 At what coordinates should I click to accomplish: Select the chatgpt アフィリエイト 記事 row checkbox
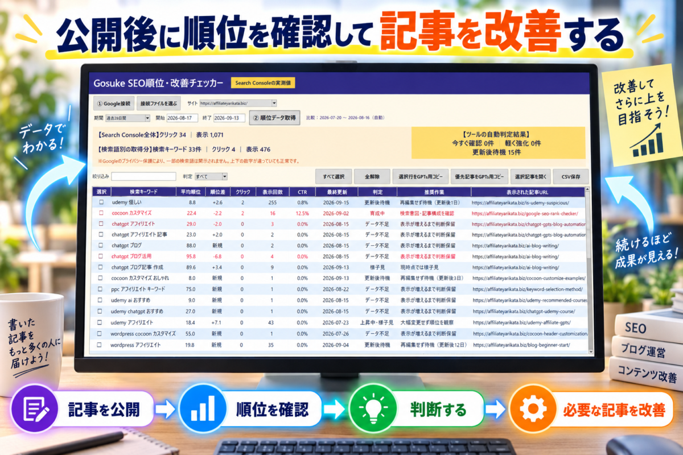coord(101,234)
